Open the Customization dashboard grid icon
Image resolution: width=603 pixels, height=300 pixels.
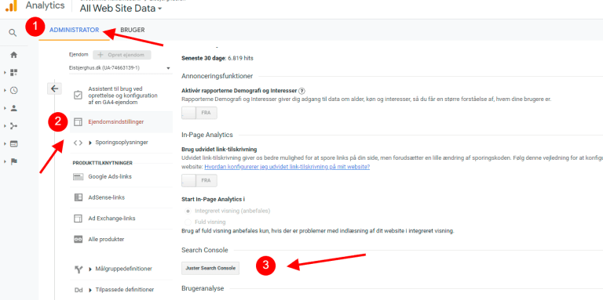[14, 73]
